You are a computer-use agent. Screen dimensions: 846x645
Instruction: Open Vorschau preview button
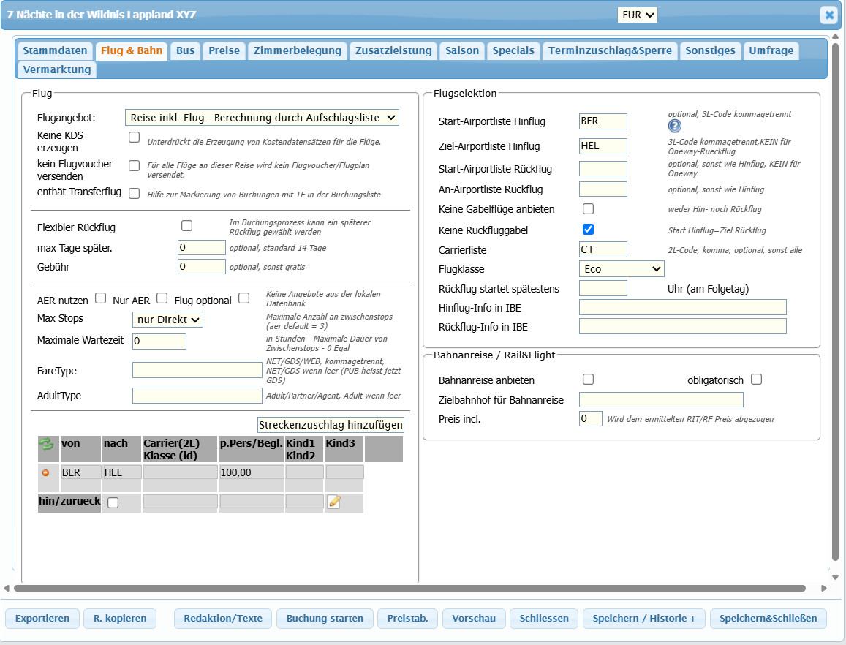coord(474,619)
